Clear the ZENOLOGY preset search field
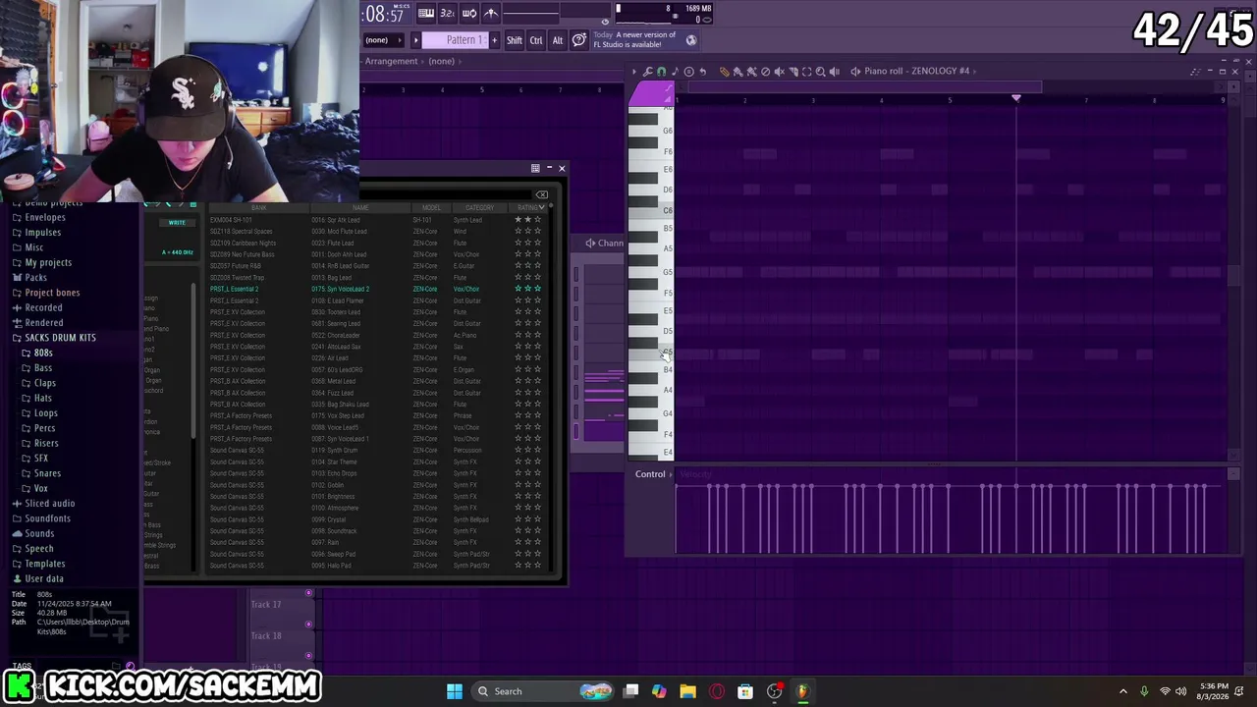 coord(541,194)
